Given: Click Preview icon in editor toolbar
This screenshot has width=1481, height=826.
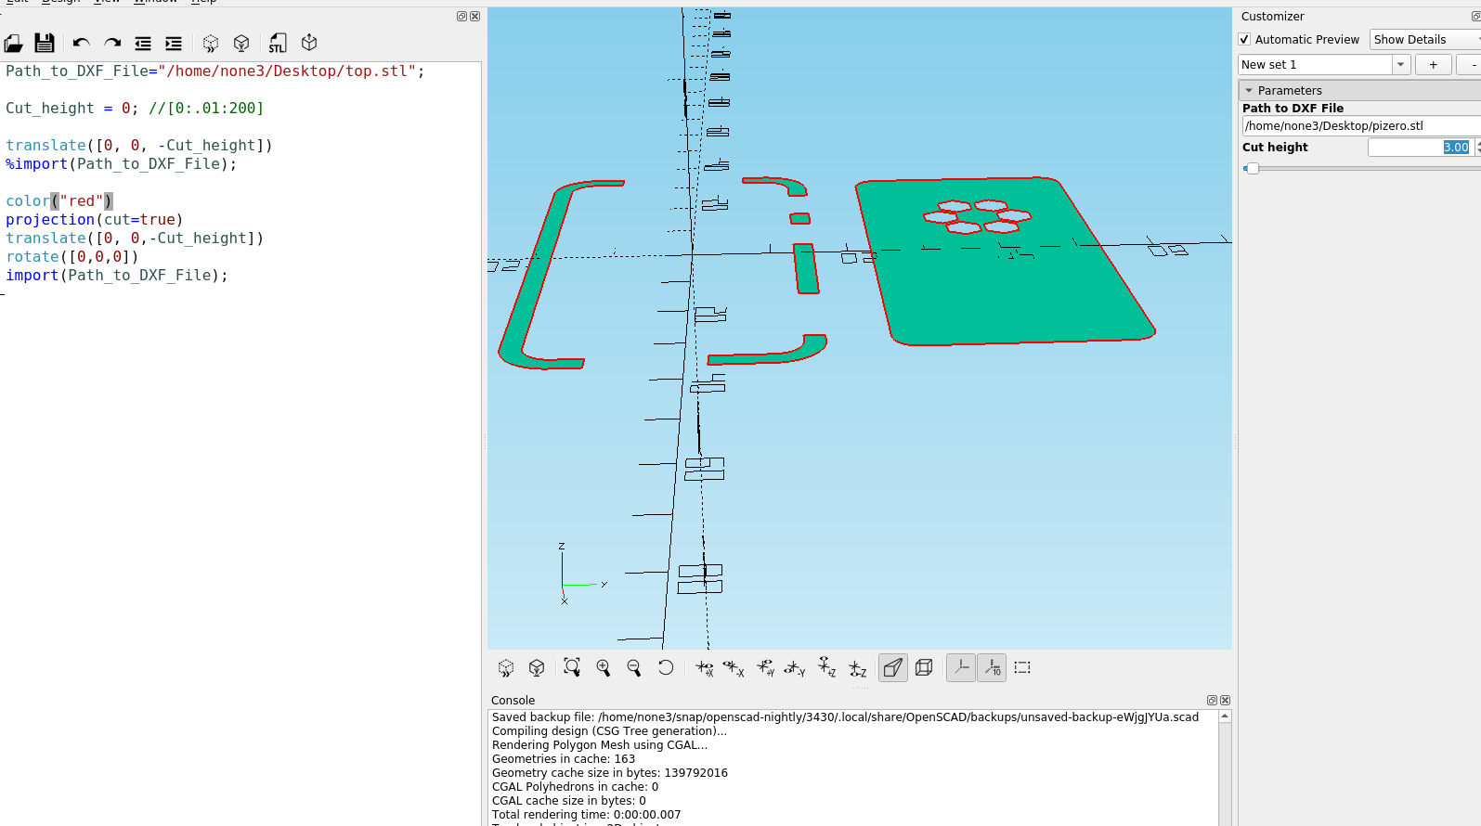Looking at the screenshot, I should click(x=211, y=44).
